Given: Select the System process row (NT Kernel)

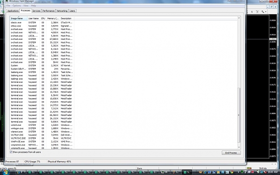Looking at the screenshot, I should coord(42,66).
